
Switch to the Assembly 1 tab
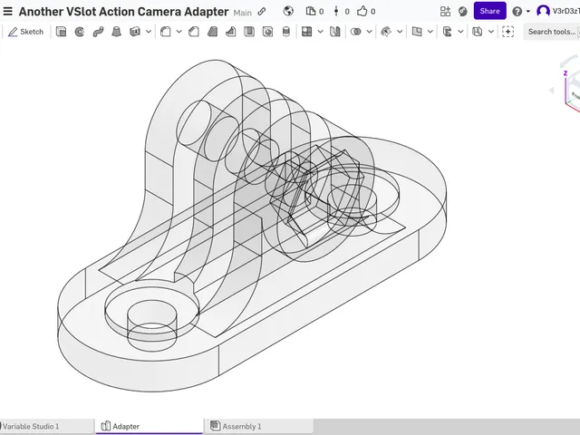click(x=259, y=426)
